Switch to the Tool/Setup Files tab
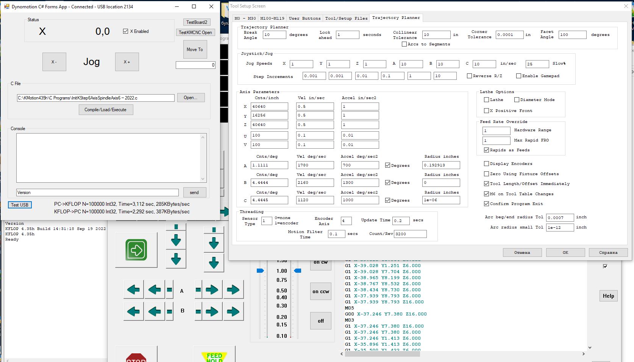The width and height of the screenshot is (634, 362). tap(346, 18)
